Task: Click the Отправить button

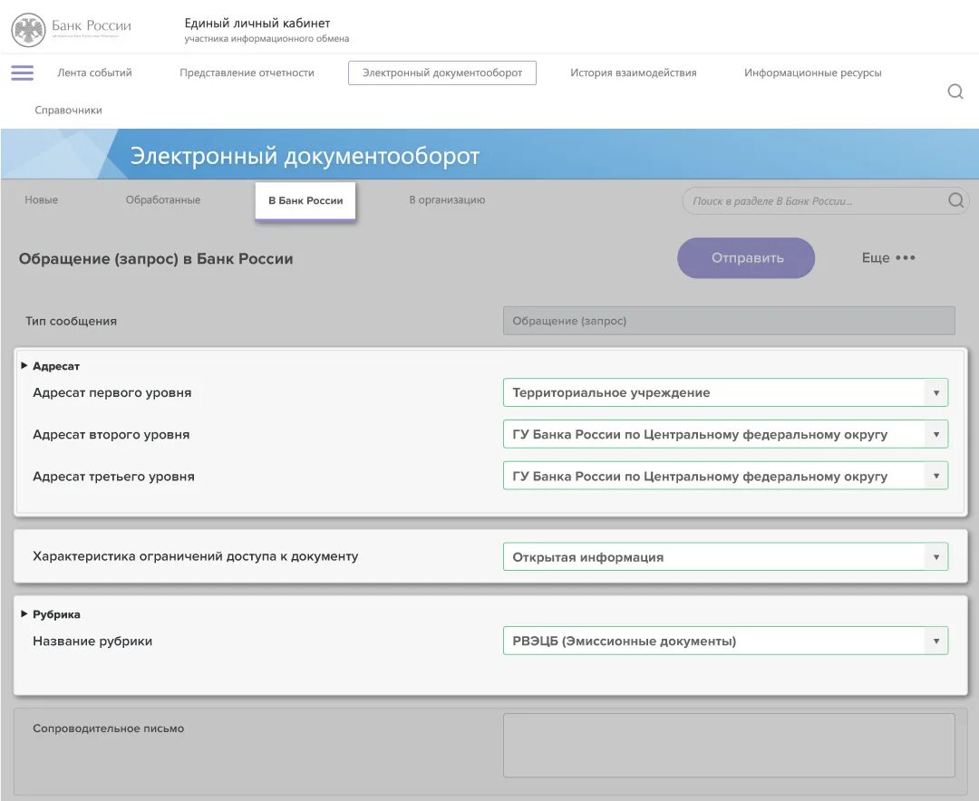Action: pos(746,258)
